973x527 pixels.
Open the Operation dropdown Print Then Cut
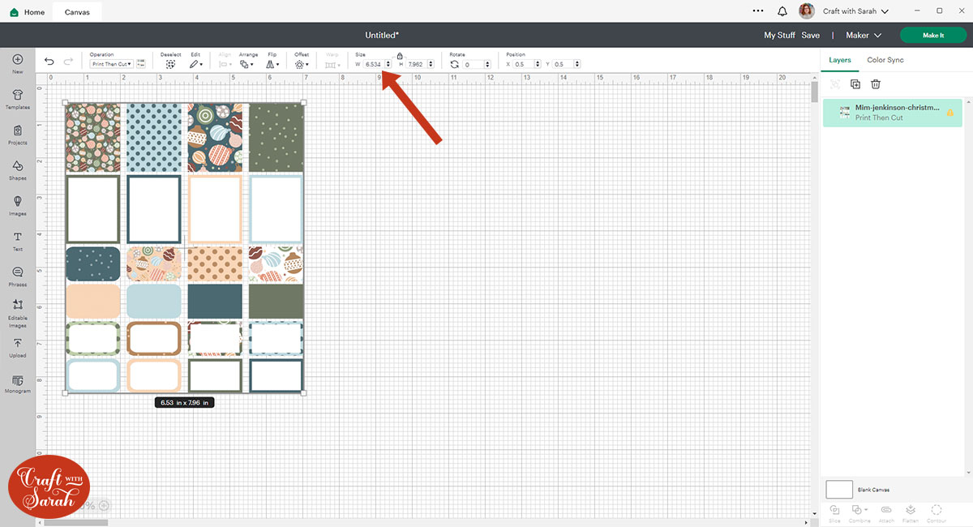(x=111, y=64)
